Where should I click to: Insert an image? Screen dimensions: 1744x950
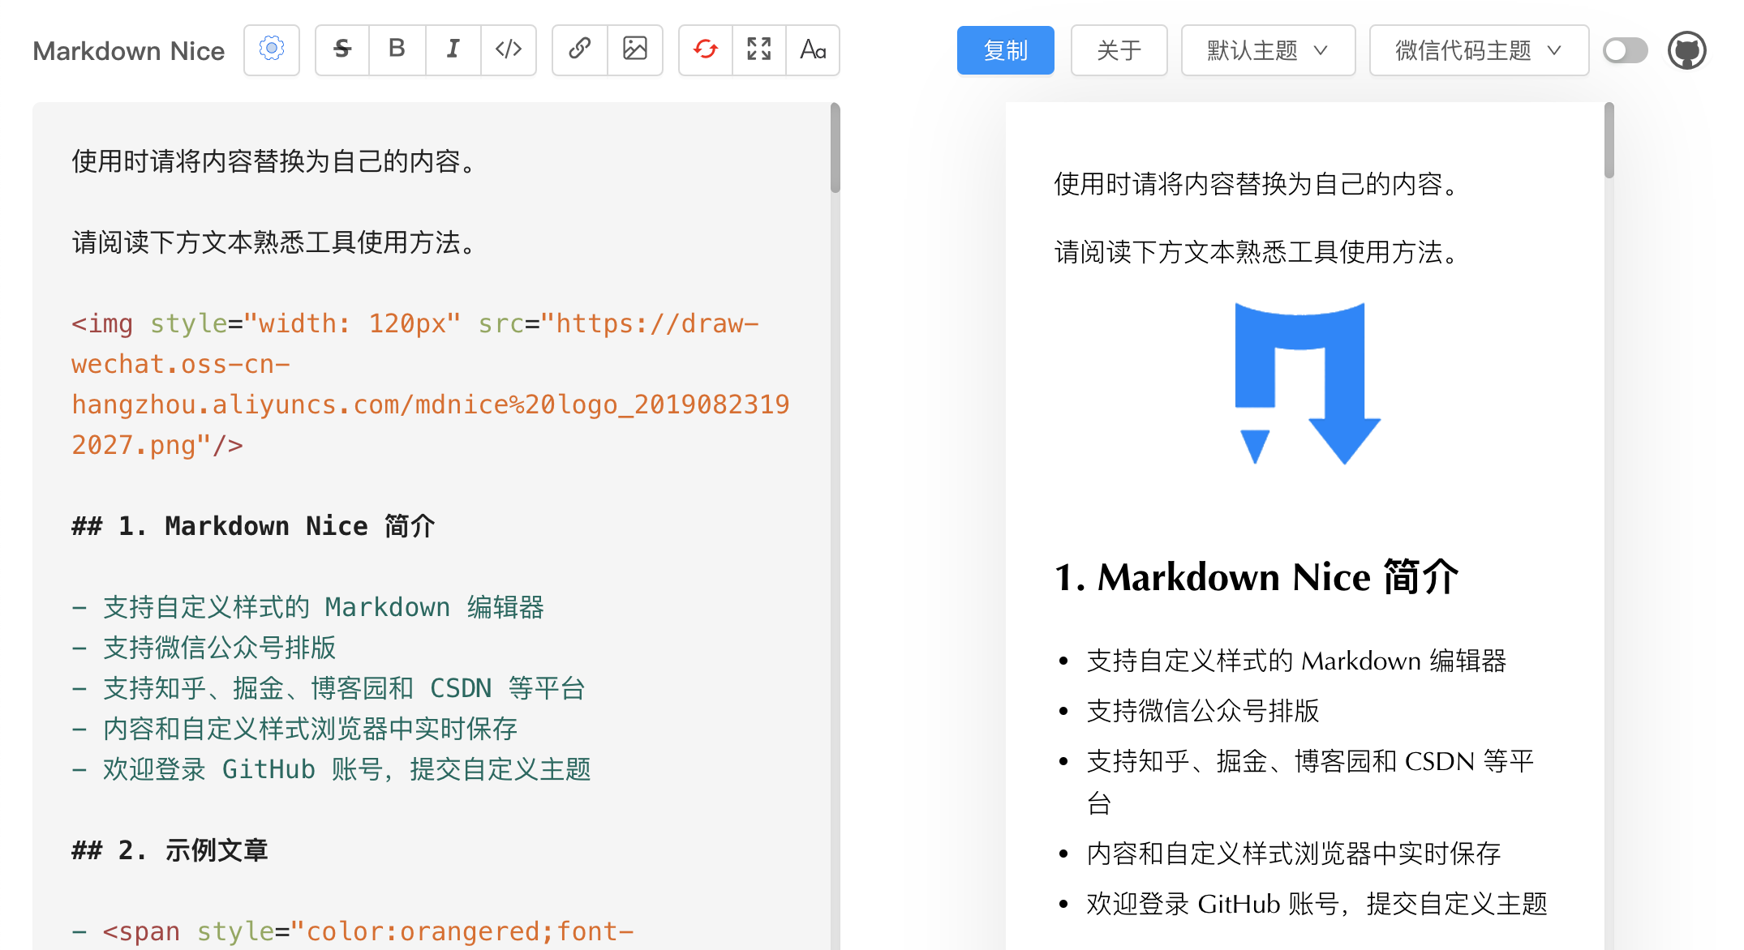point(635,49)
